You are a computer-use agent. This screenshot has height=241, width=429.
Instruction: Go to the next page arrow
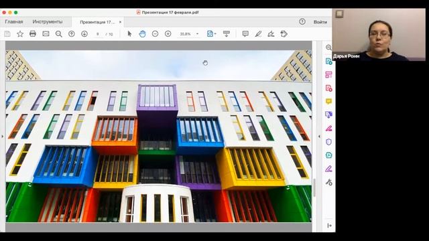click(84, 34)
